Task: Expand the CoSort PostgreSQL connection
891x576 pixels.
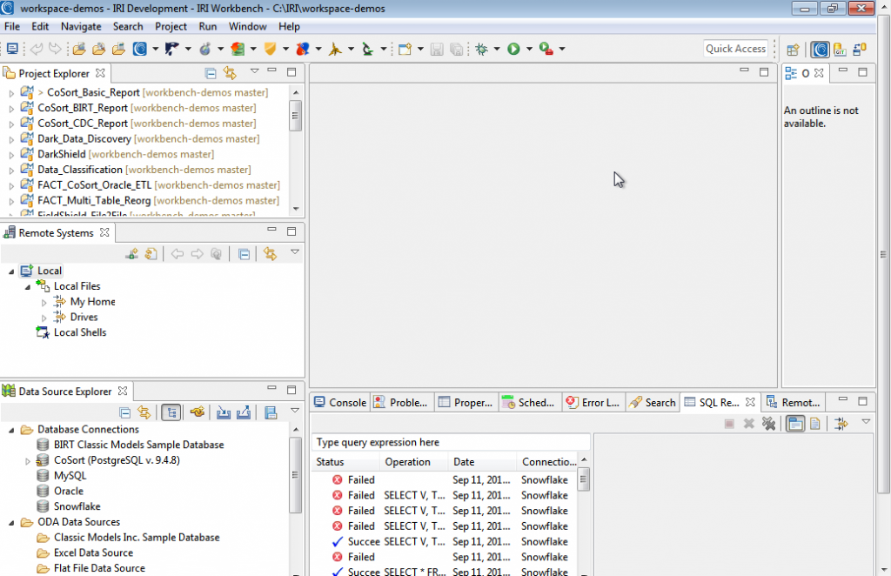Action: (27, 460)
